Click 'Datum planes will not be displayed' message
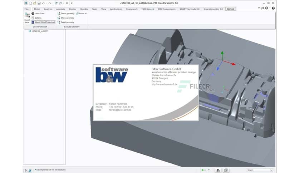This screenshot has width=299, height=173. pos(51,170)
